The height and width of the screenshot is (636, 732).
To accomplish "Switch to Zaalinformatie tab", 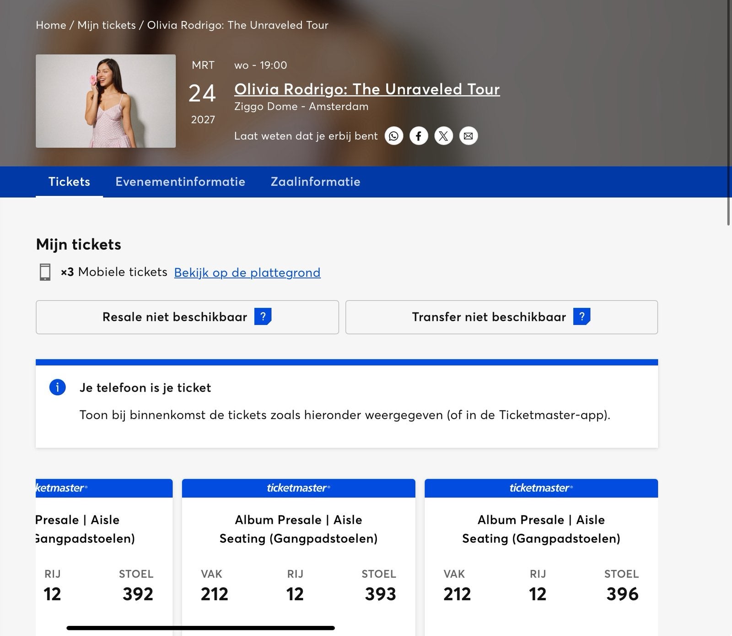I will tap(315, 182).
